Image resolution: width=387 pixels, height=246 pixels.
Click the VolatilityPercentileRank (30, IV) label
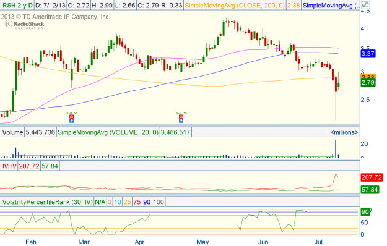[48, 202]
